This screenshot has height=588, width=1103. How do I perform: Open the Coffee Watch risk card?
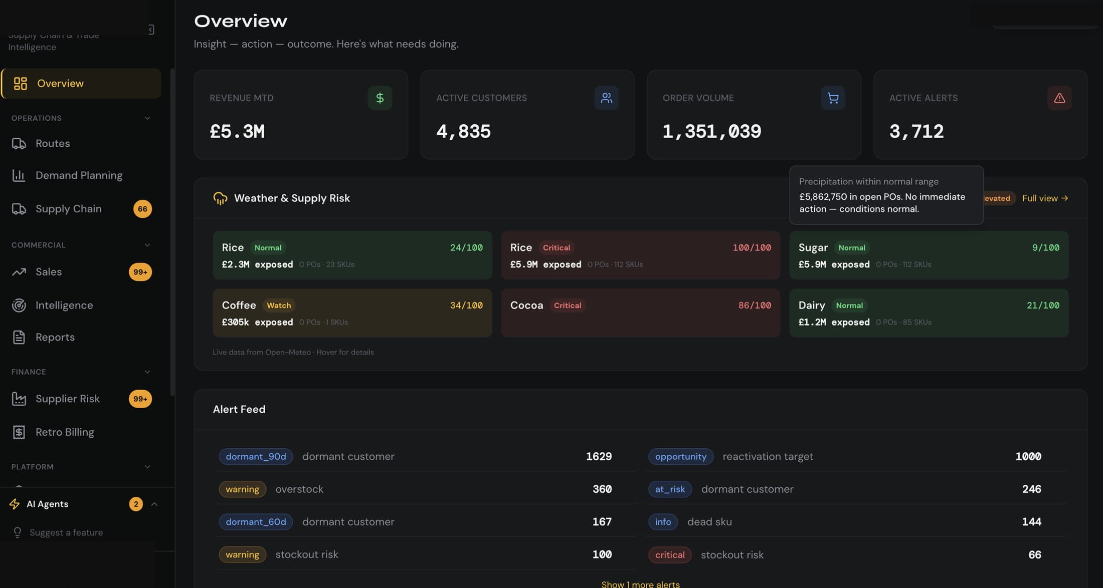(352, 313)
